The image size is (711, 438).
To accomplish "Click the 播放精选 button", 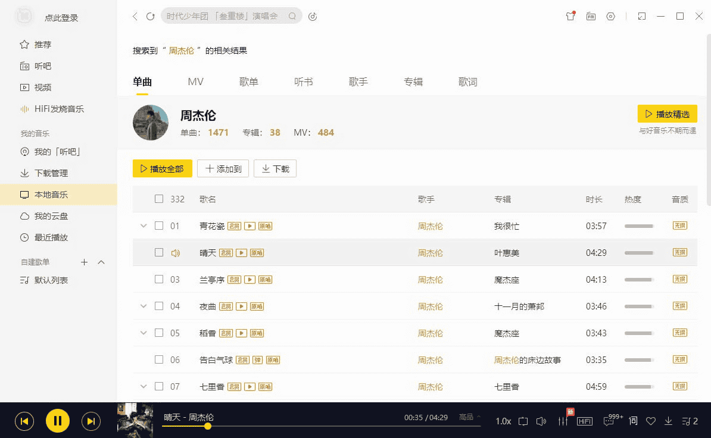I will tap(667, 114).
